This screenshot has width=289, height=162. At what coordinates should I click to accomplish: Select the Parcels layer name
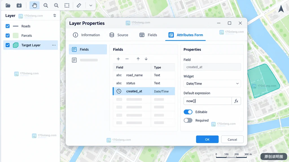tap(27, 35)
